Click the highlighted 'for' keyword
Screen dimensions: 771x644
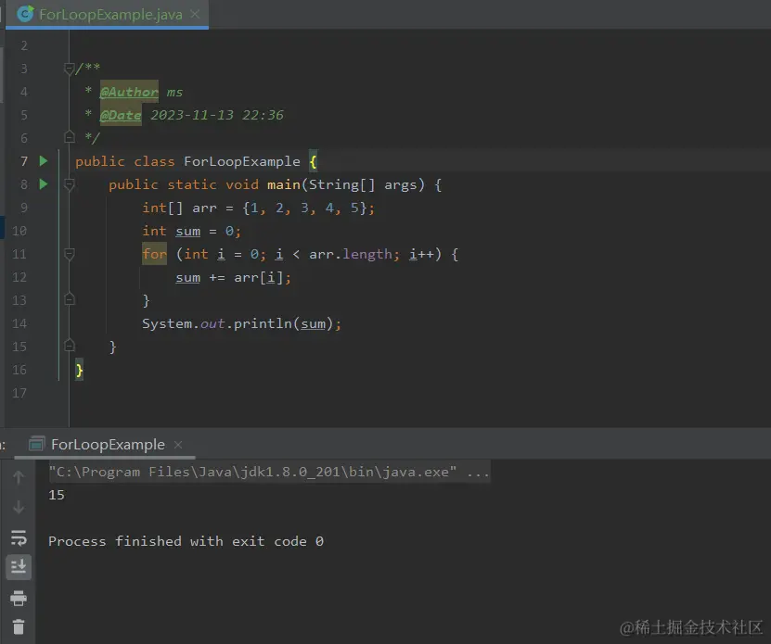click(x=154, y=254)
